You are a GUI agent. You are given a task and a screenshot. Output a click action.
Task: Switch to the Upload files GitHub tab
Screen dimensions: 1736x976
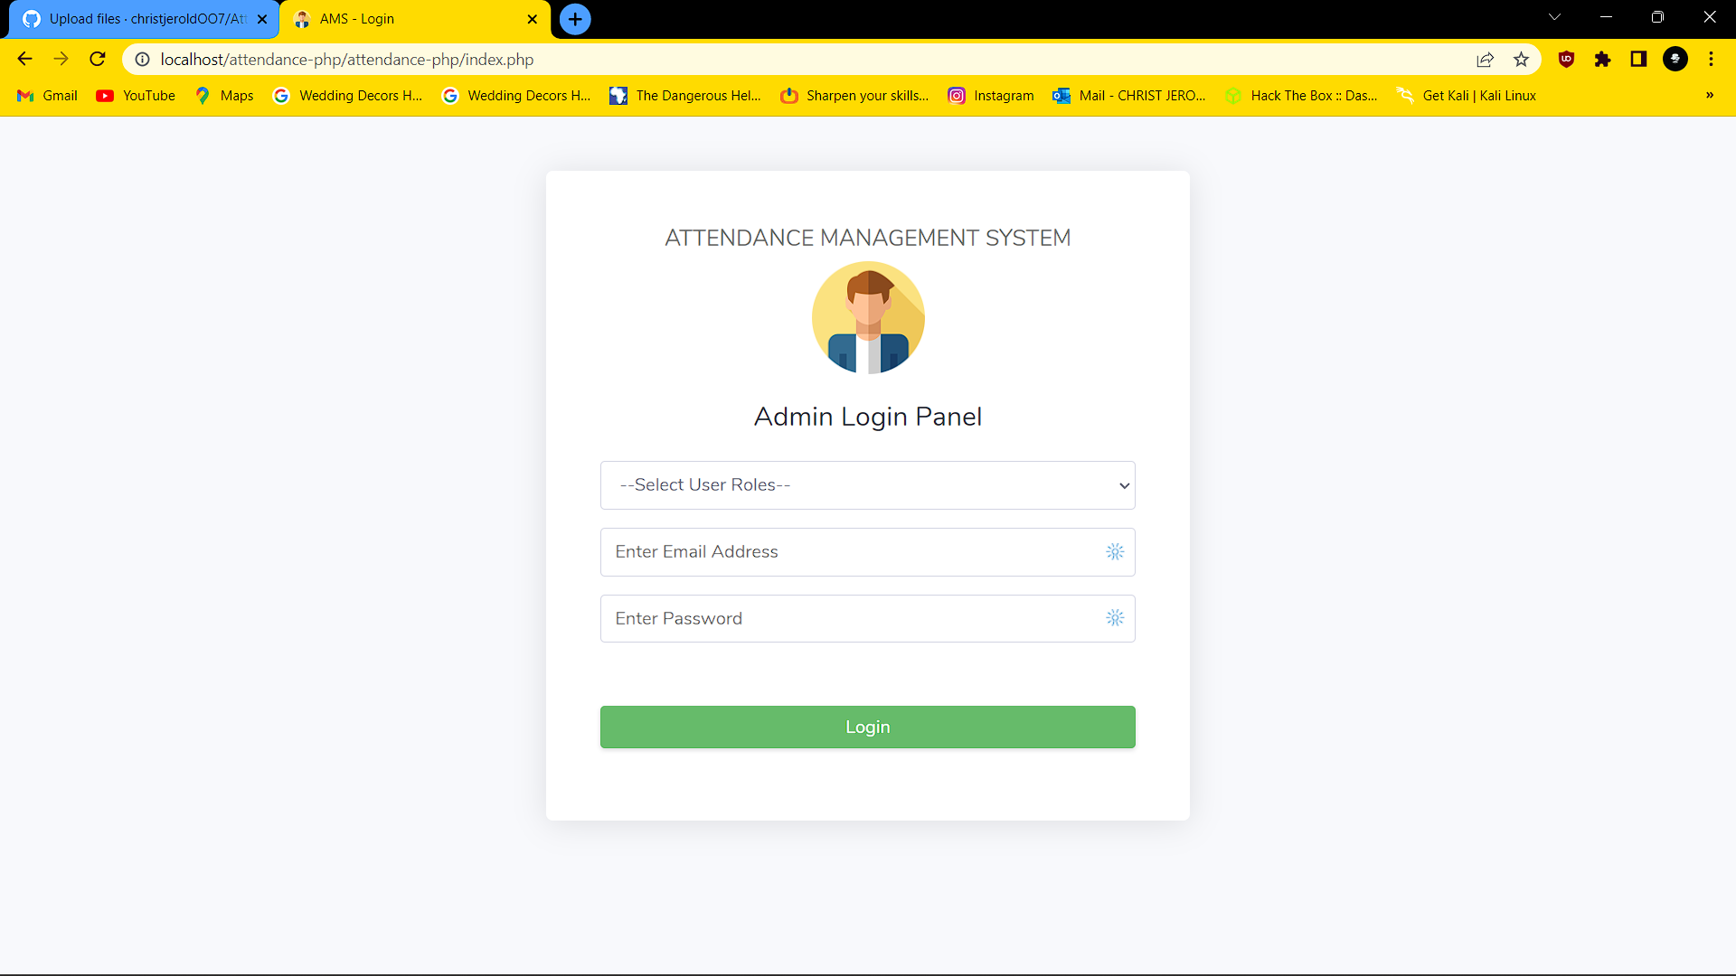[136, 18]
